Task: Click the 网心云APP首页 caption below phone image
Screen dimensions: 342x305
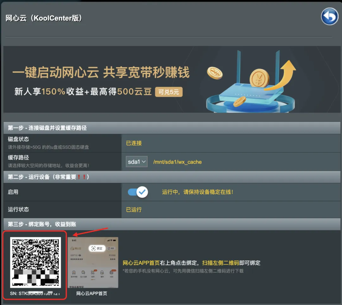Action: coord(92,293)
